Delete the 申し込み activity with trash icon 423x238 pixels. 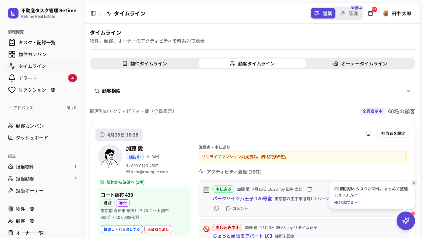(x=310, y=189)
